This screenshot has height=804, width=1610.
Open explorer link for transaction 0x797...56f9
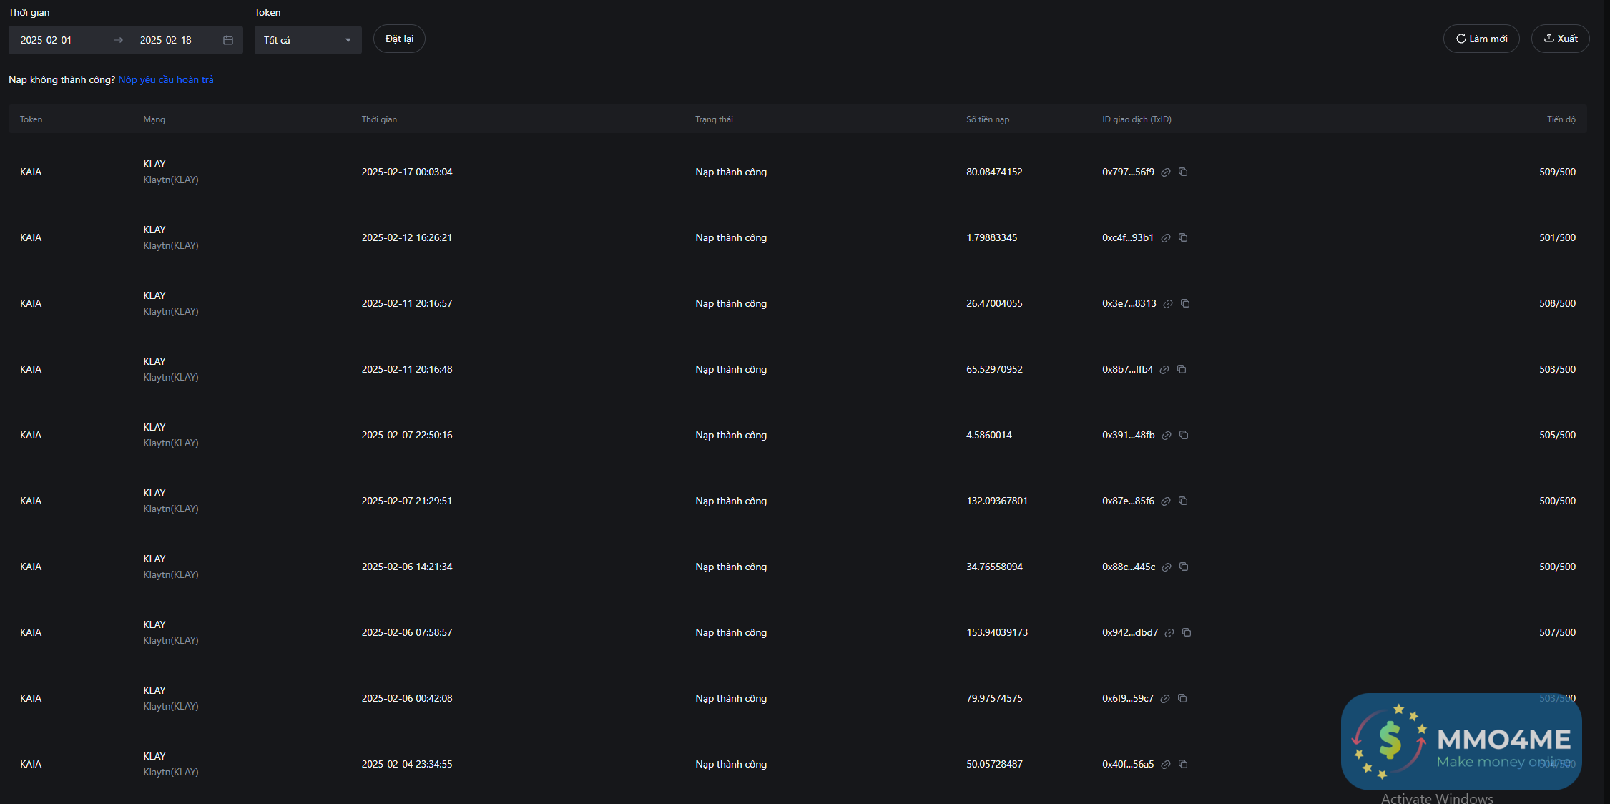pos(1166,172)
